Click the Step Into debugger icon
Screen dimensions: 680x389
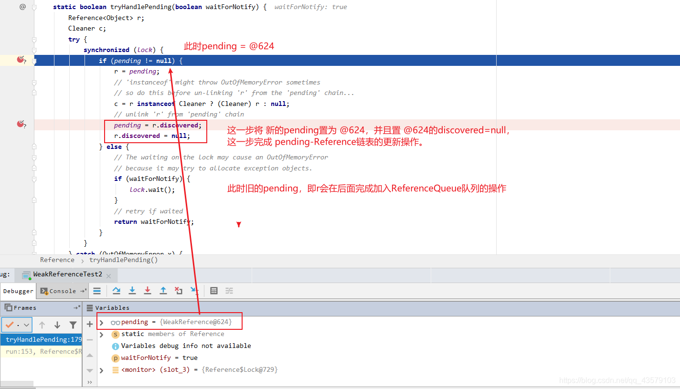[132, 291]
